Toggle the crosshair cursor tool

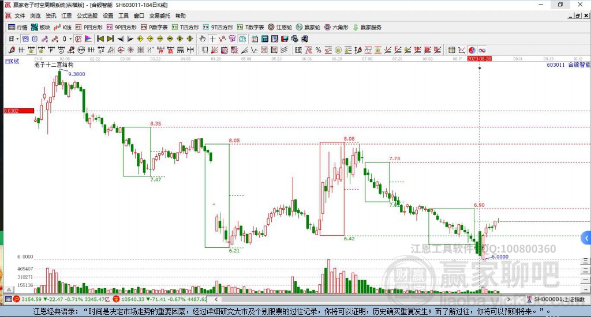(x=212, y=39)
